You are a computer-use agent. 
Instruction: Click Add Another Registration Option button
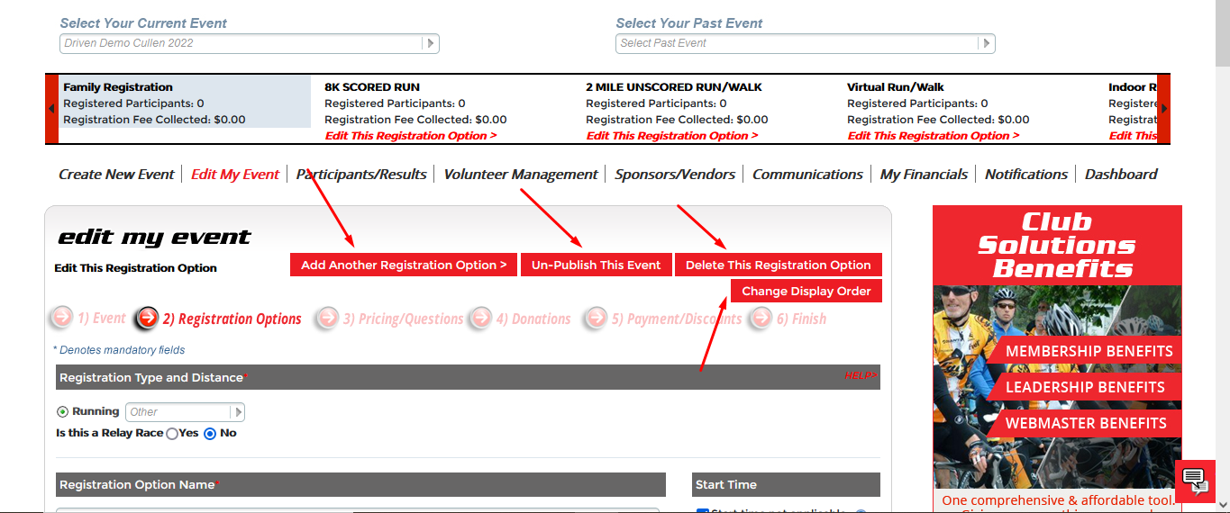pos(404,265)
